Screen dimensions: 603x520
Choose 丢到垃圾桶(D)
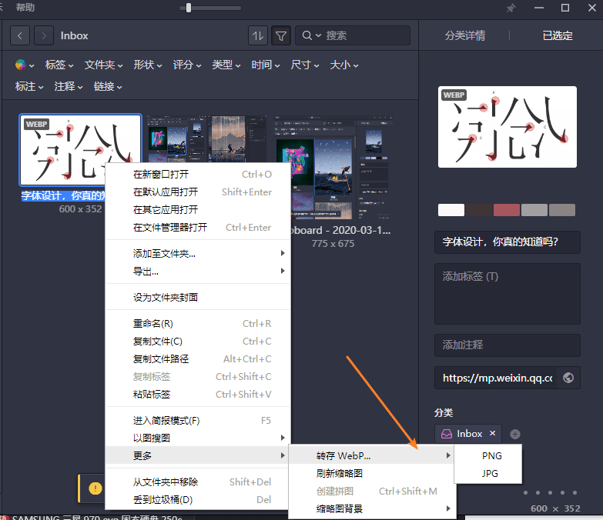coord(198,500)
